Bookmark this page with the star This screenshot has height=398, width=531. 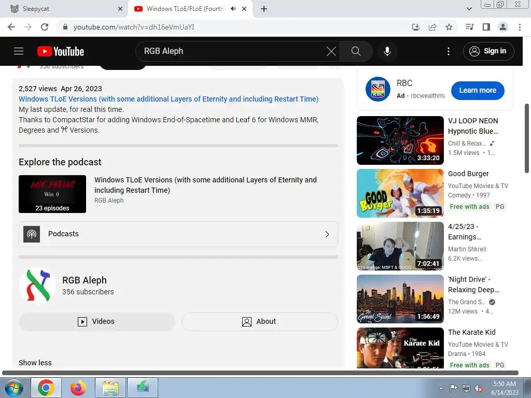pyautogui.click(x=449, y=27)
